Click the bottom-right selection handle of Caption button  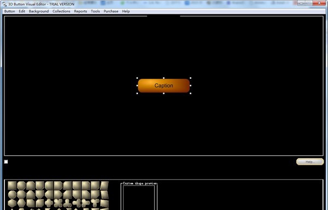(x=190, y=94)
